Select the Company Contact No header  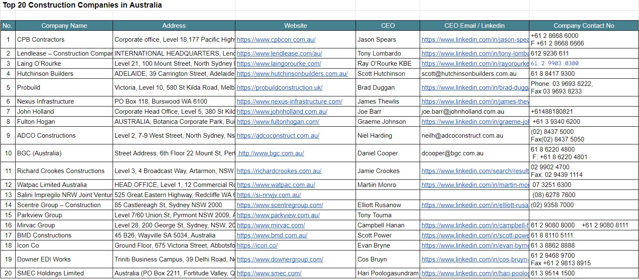pyautogui.click(x=584, y=26)
